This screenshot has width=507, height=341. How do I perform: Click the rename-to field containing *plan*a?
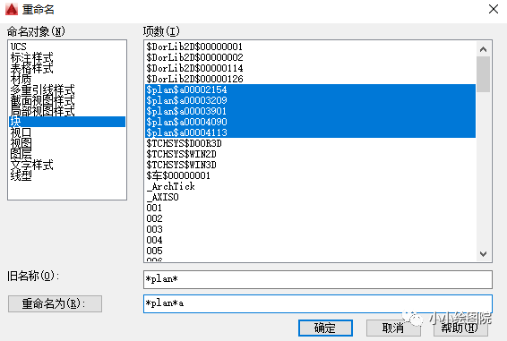(x=318, y=303)
